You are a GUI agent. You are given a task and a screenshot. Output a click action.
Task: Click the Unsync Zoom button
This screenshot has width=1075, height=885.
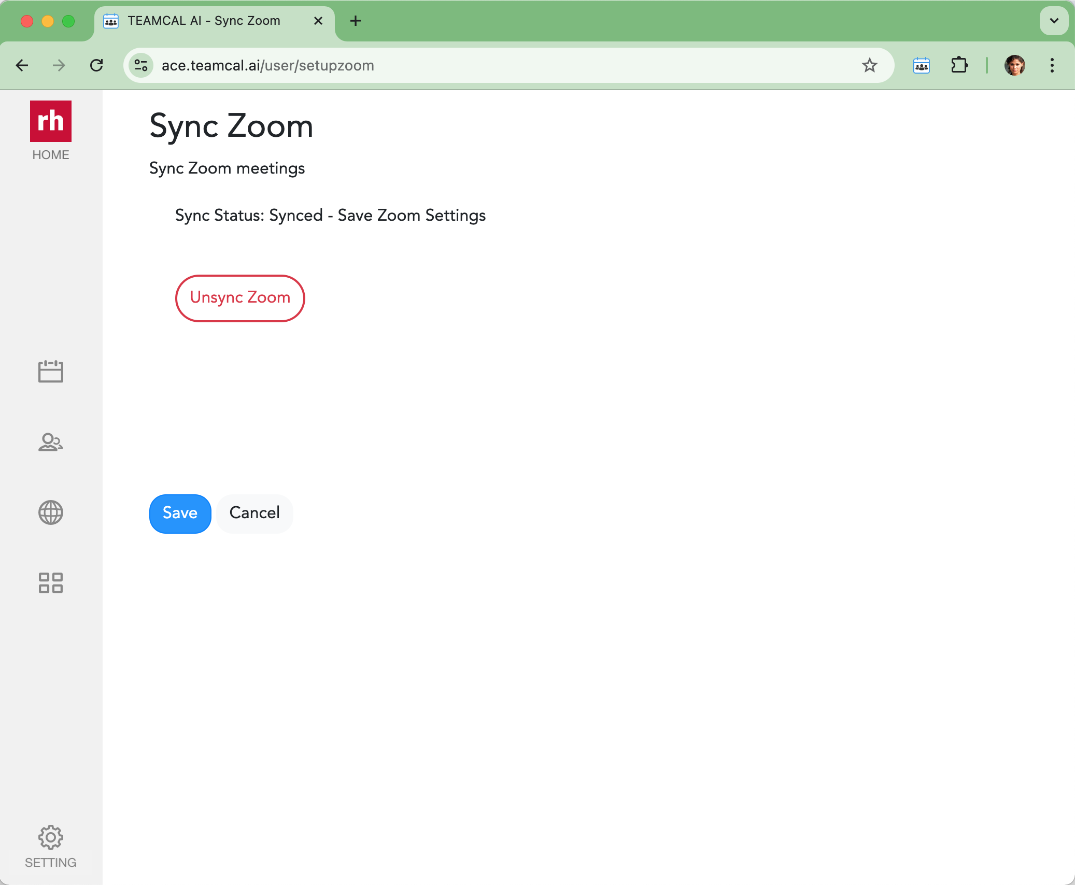coord(240,298)
